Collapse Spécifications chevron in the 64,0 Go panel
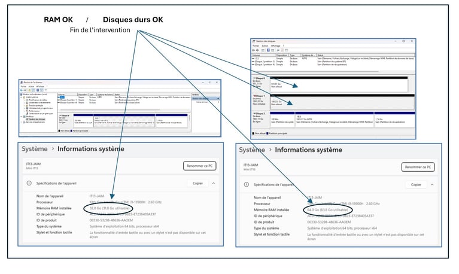The image size is (459, 274). [432, 185]
